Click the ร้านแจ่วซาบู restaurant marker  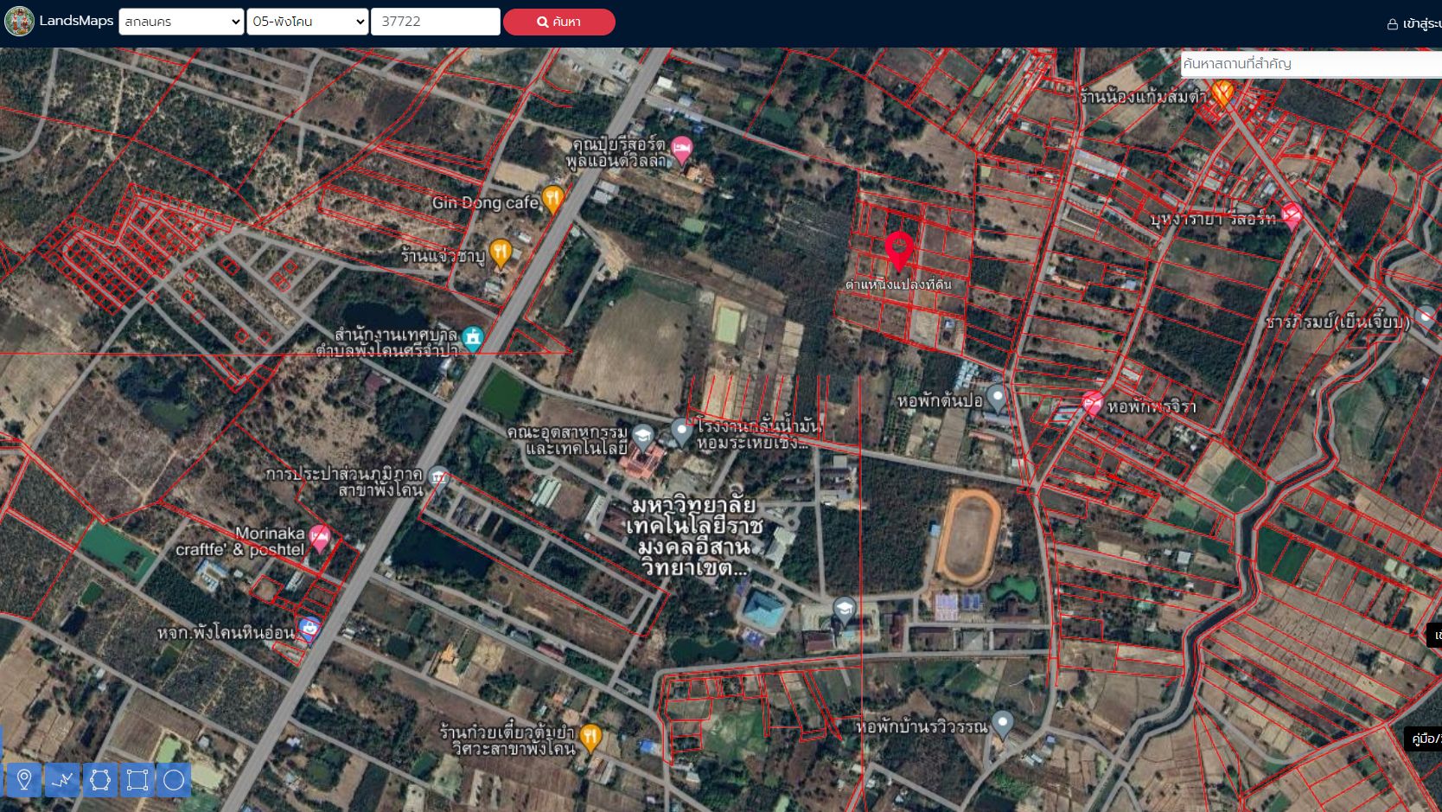(501, 253)
